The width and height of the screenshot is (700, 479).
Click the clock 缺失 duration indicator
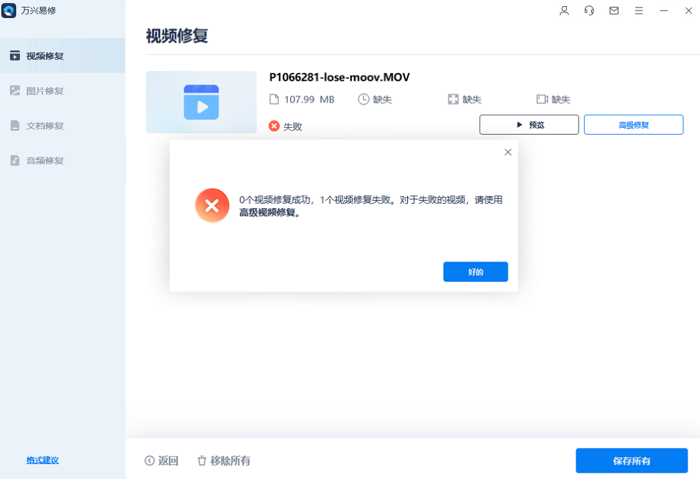(x=375, y=99)
